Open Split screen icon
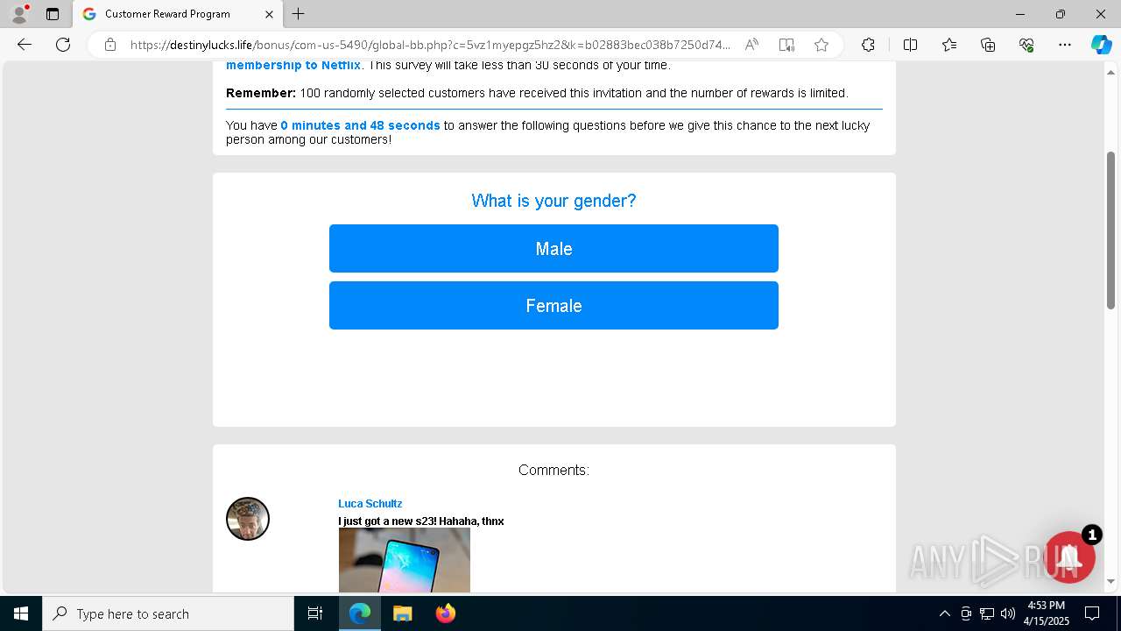1121x631 pixels. pos(910,45)
